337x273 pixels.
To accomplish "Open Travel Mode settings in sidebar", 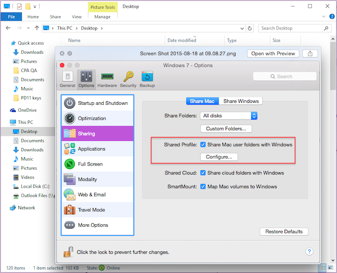I will (x=97, y=210).
